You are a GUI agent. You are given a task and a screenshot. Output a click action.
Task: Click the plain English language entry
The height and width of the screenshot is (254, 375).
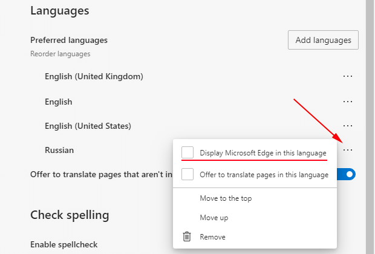(x=58, y=102)
